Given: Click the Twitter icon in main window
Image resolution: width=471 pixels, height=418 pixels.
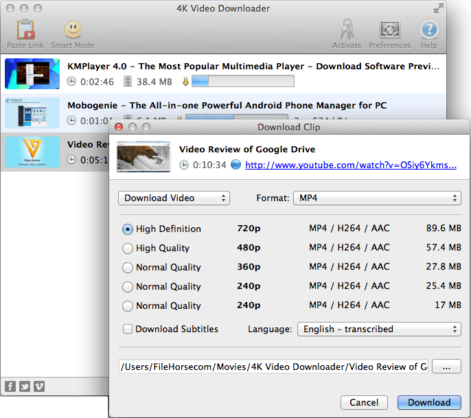Looking at the screenshot, I should tap(25, 386).
